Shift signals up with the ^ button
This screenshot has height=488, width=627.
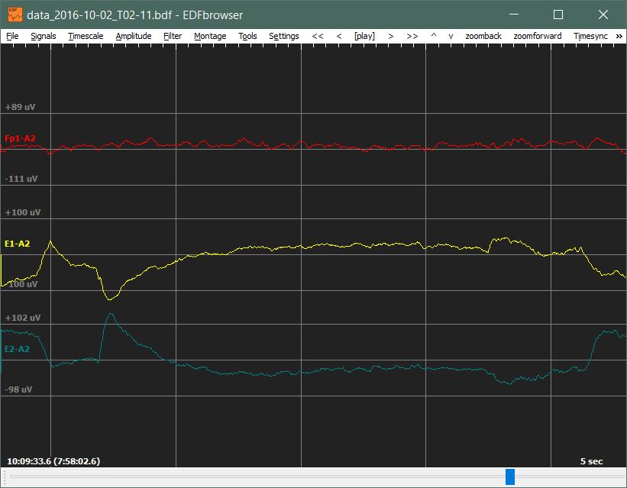(x=434, y=36)
